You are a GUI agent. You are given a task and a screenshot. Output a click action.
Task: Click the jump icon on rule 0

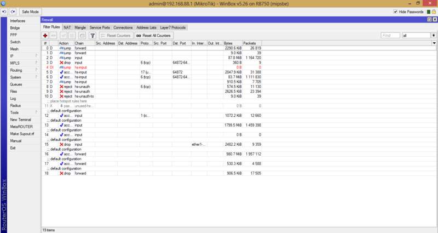61,48
